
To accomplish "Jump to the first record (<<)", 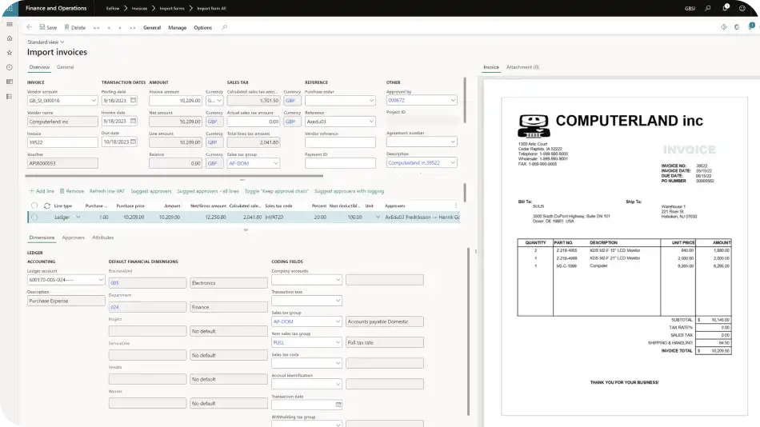I will [97, 28].
